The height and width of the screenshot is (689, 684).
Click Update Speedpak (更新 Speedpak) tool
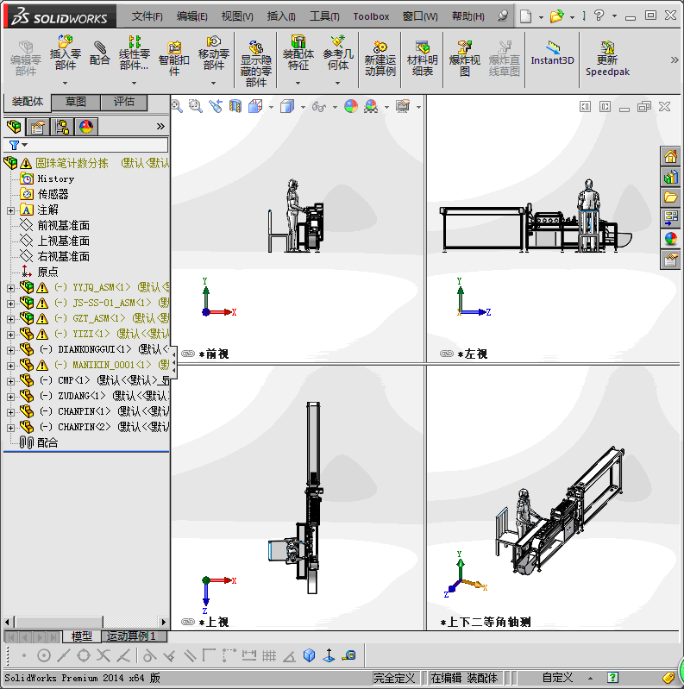point(607,58)
